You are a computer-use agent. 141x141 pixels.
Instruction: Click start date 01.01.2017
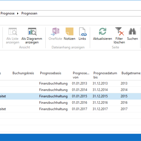pyautogui.click(x=80, y=109)
